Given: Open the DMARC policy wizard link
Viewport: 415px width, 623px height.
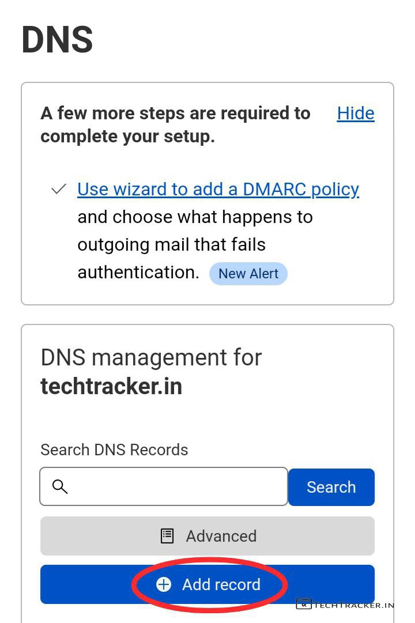Looking at the screenshot, I should 218,189.
